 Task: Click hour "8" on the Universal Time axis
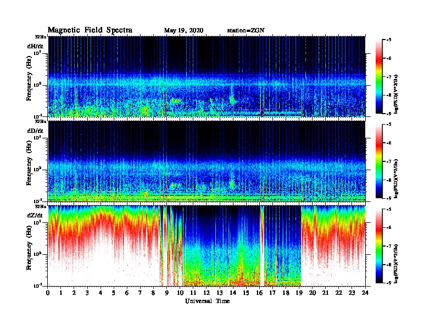[x=153, y=293]
